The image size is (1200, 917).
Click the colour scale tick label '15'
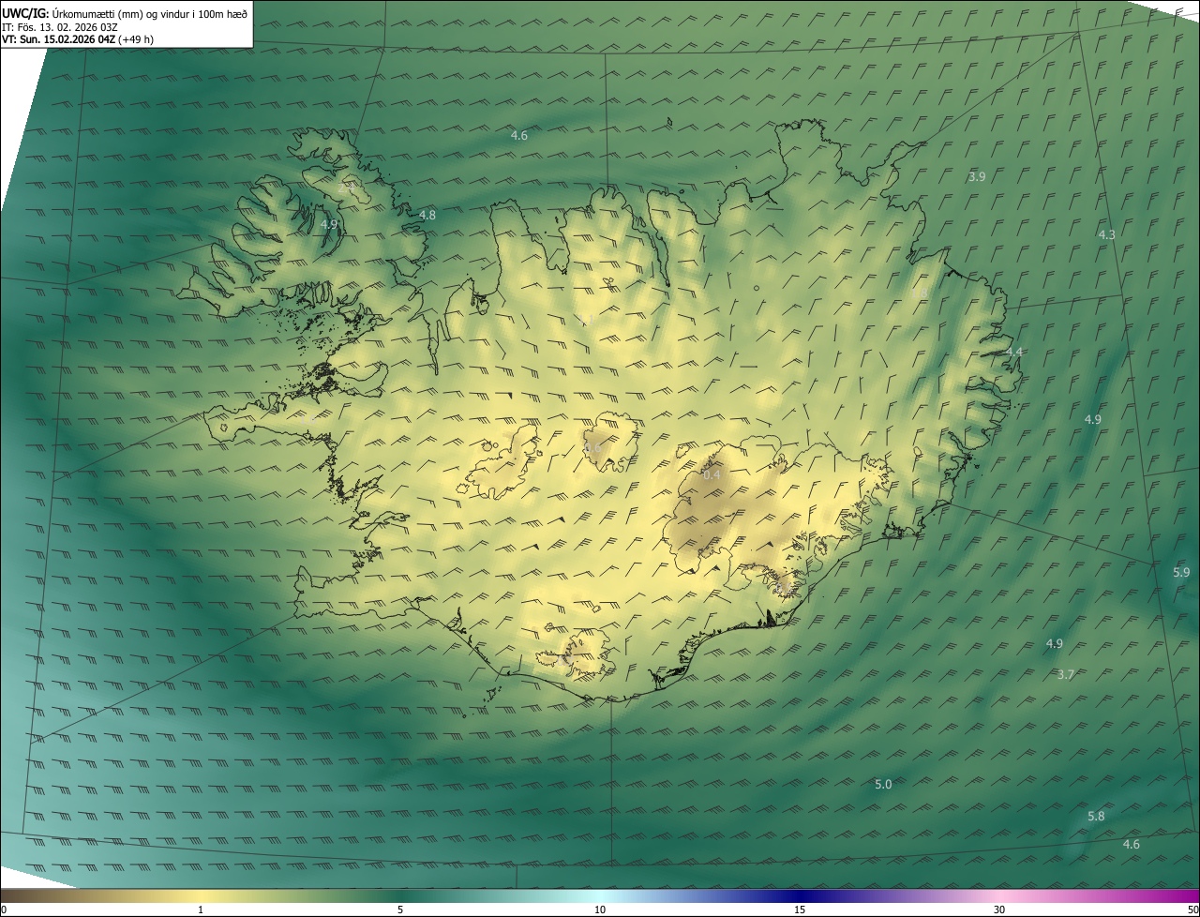pos(800,909)
